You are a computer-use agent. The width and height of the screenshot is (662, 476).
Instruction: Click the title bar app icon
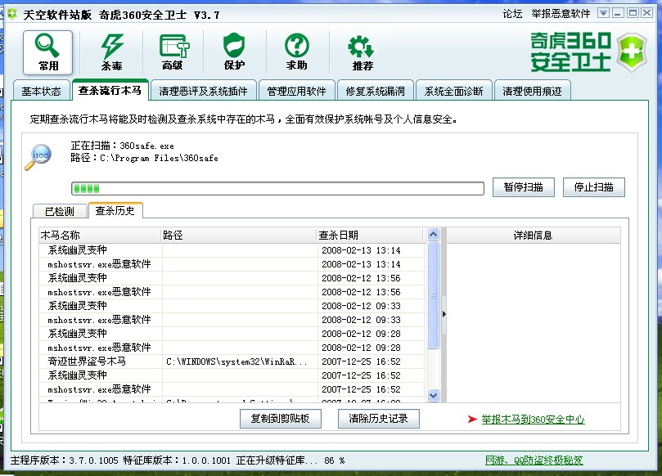pos(12,14)
